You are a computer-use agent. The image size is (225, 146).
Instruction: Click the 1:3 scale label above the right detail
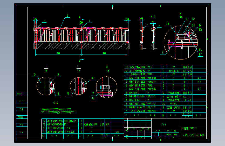[x=107, y=71]
